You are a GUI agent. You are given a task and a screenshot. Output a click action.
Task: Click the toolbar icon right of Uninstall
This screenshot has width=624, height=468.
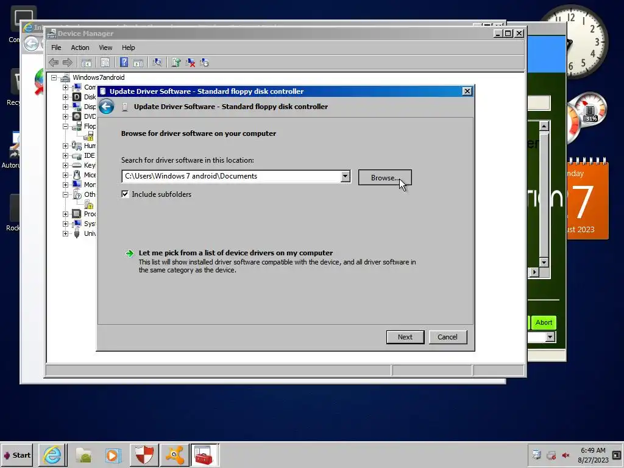(205, 63)
